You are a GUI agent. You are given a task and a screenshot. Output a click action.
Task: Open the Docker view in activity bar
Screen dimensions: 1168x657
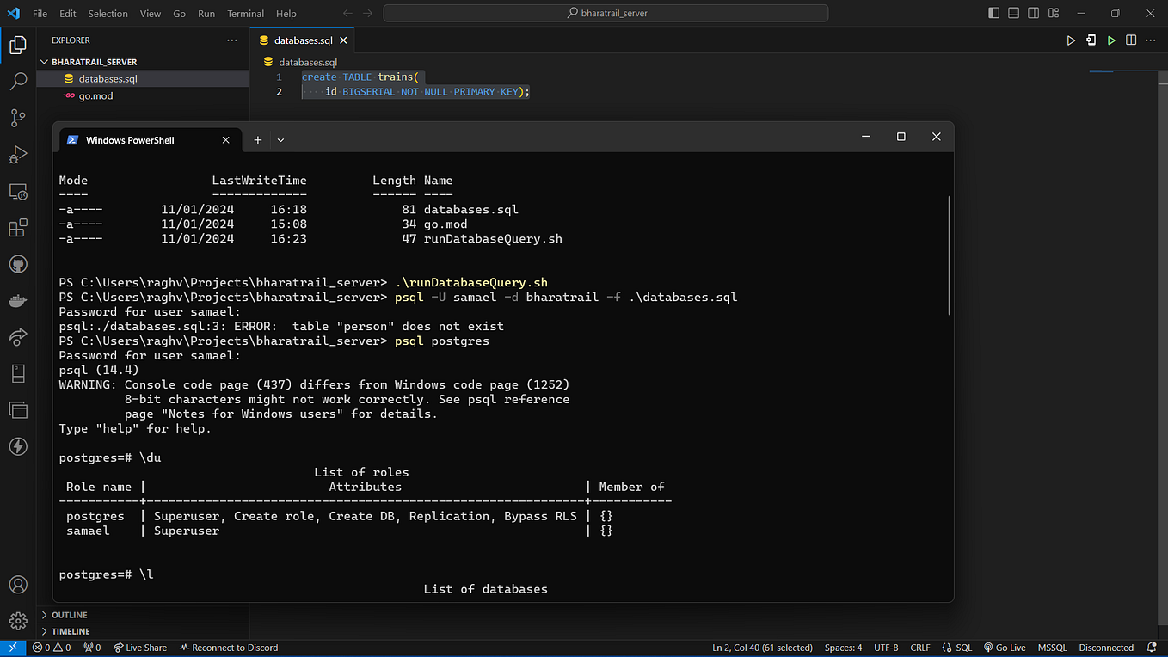pos(17,301)
